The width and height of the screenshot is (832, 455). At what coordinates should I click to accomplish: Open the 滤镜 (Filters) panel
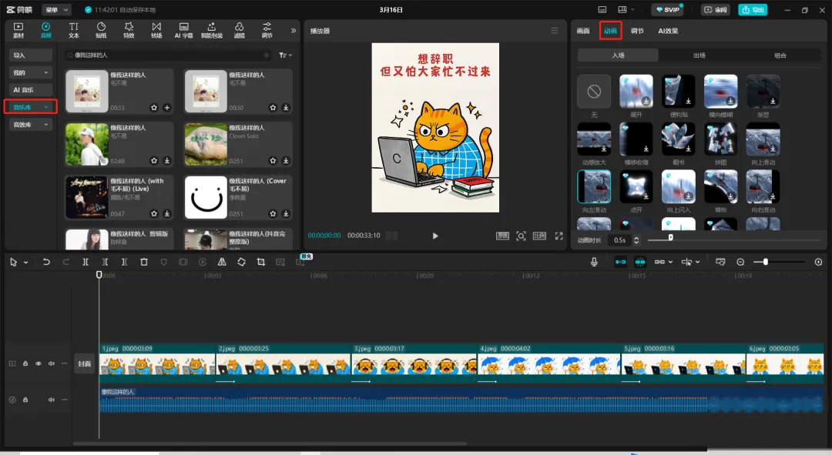(239, 30)
